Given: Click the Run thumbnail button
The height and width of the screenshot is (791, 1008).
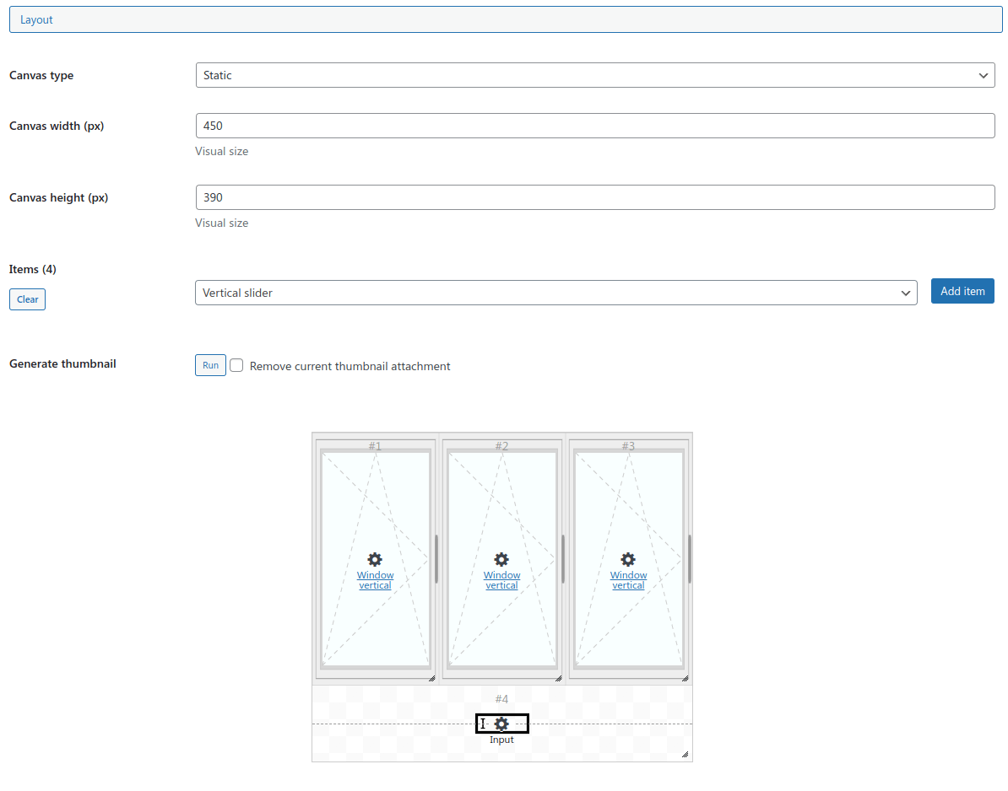Looking at the screenshot, I should click(210, 365).
